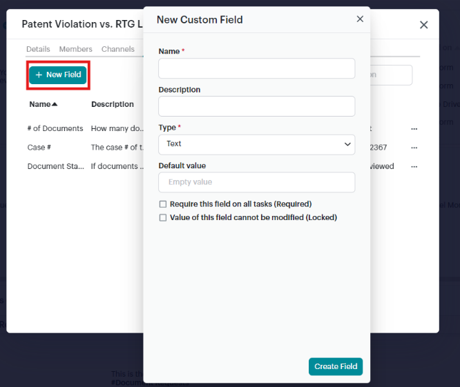Screen dimensions: 460x387
Task: Focus the Name text input
Action: tap(256, 69)
